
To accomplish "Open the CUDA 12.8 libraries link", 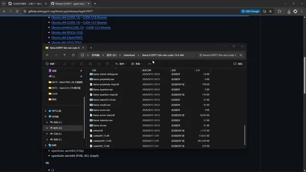I will pos(95,17).
